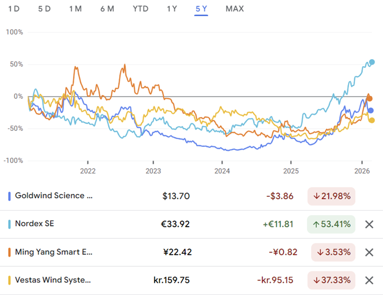Open the MAX range tab

235,9
